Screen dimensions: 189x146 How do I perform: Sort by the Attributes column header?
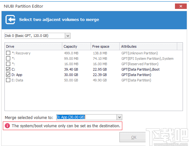click(x=148, y=46)
